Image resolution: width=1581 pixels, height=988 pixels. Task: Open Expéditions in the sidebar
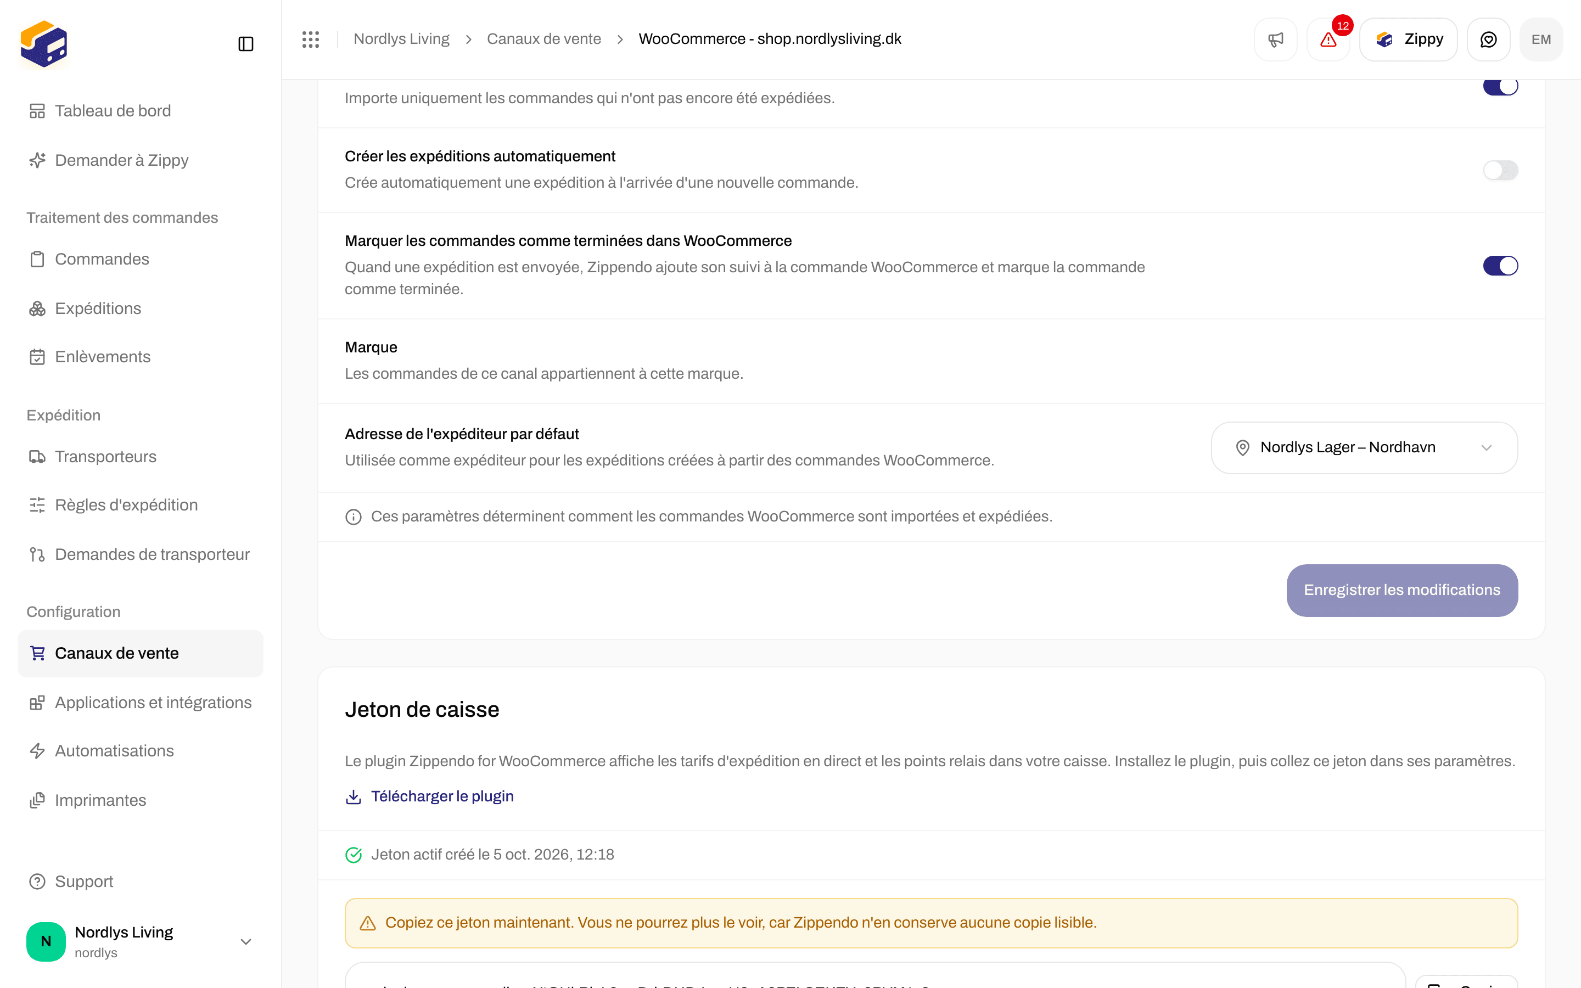click(141, 308)
